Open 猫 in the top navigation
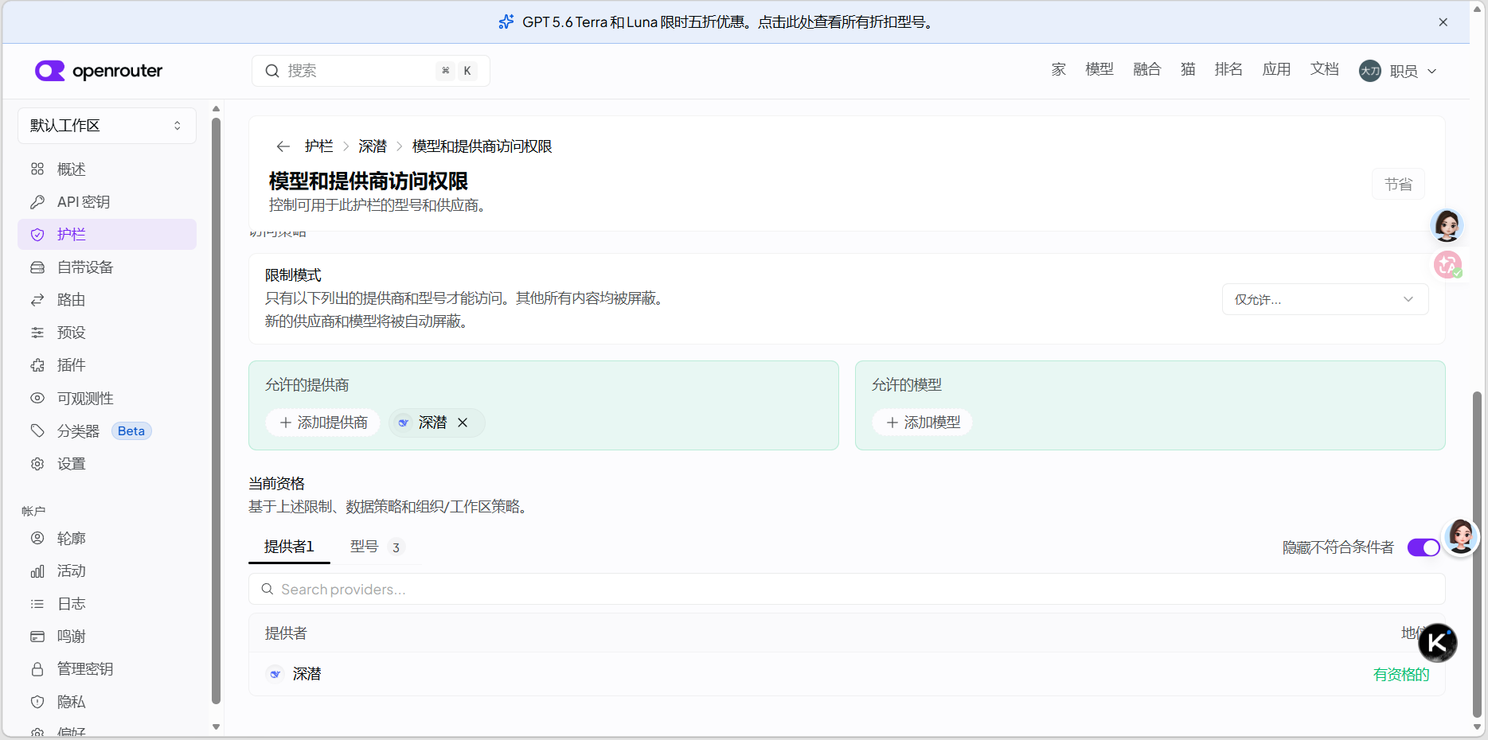This screenshot has height=740, width=1488. pyautogui.click(x=1188, y=69)
